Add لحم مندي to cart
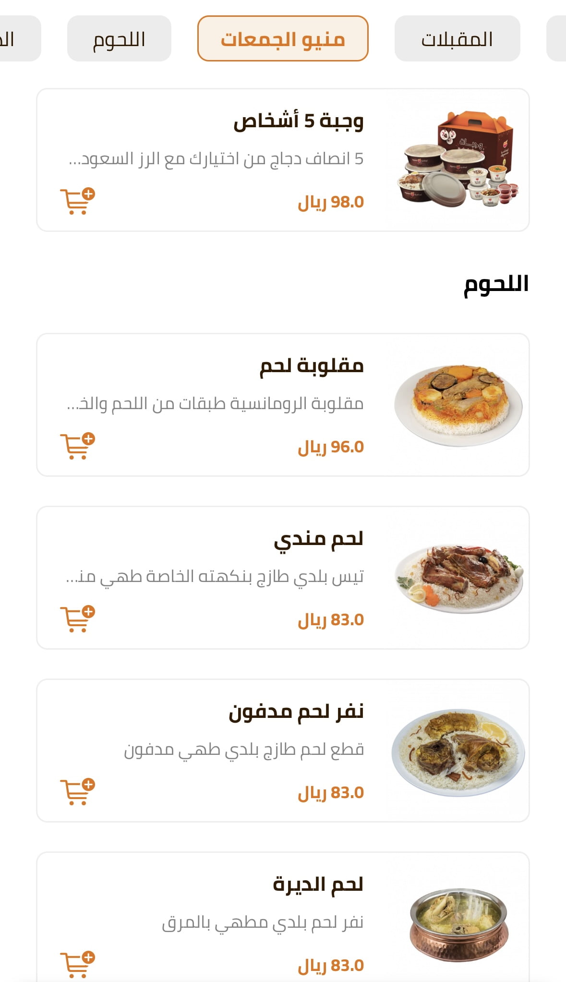Screen dimensions: 566x982 [x=77, y=619]
